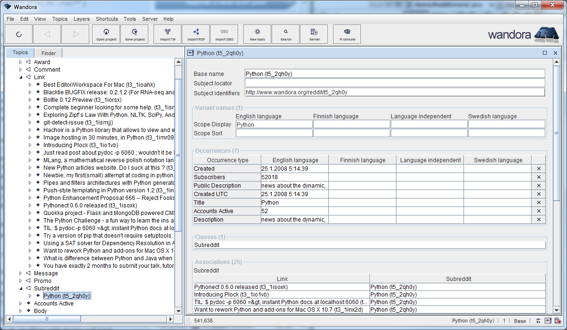The width and height of the screenshot is (567, 330).
Task: Collapse the Link tree node
Action: click(x=21, y=77)
